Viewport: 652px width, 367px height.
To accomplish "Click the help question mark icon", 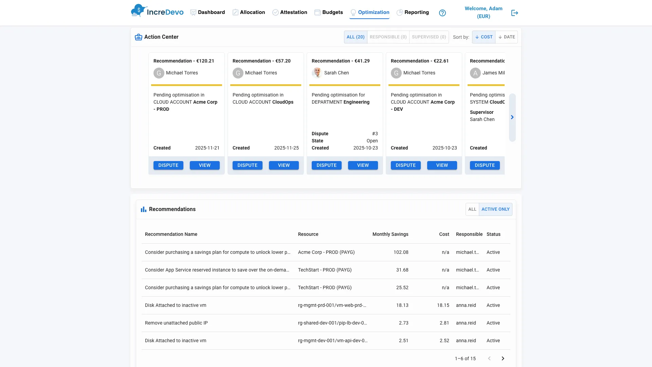I will [x=442, y=13].
